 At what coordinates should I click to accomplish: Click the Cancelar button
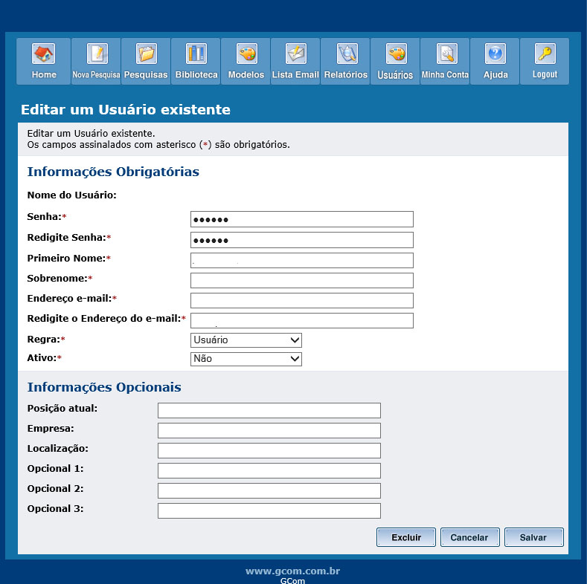click(x=470, y=537)
